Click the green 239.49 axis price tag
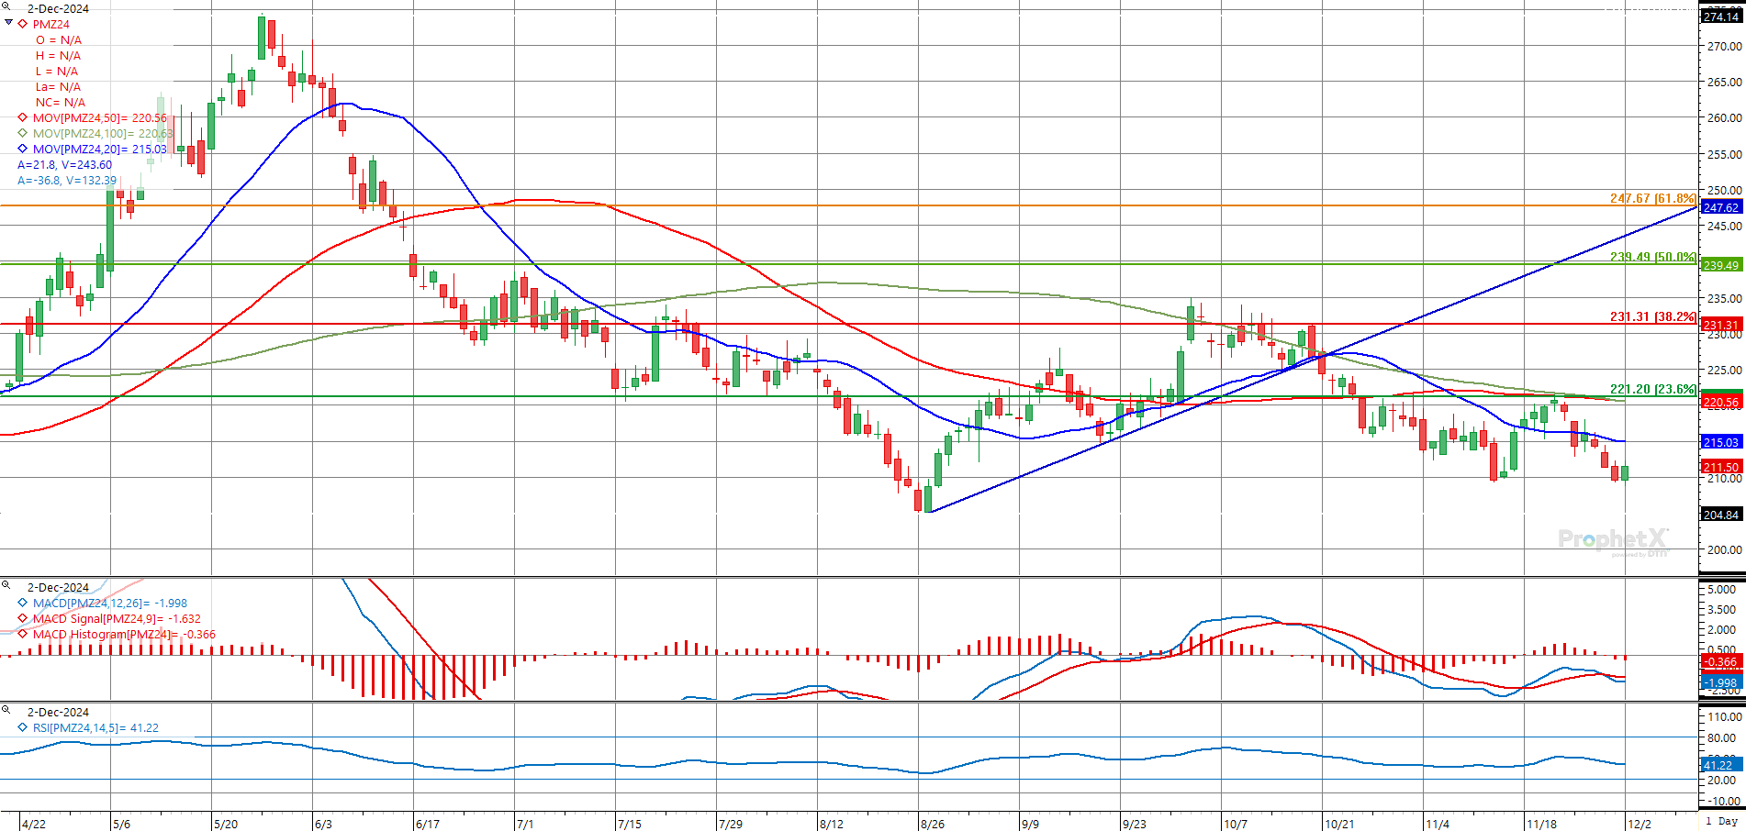 [1721, 265]
